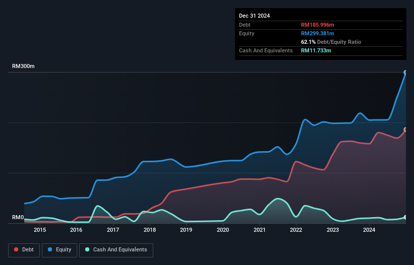Viewport: 414px width, 265px height.
Task: Select the red Debt endpoint marker
Action: point(405,129)
